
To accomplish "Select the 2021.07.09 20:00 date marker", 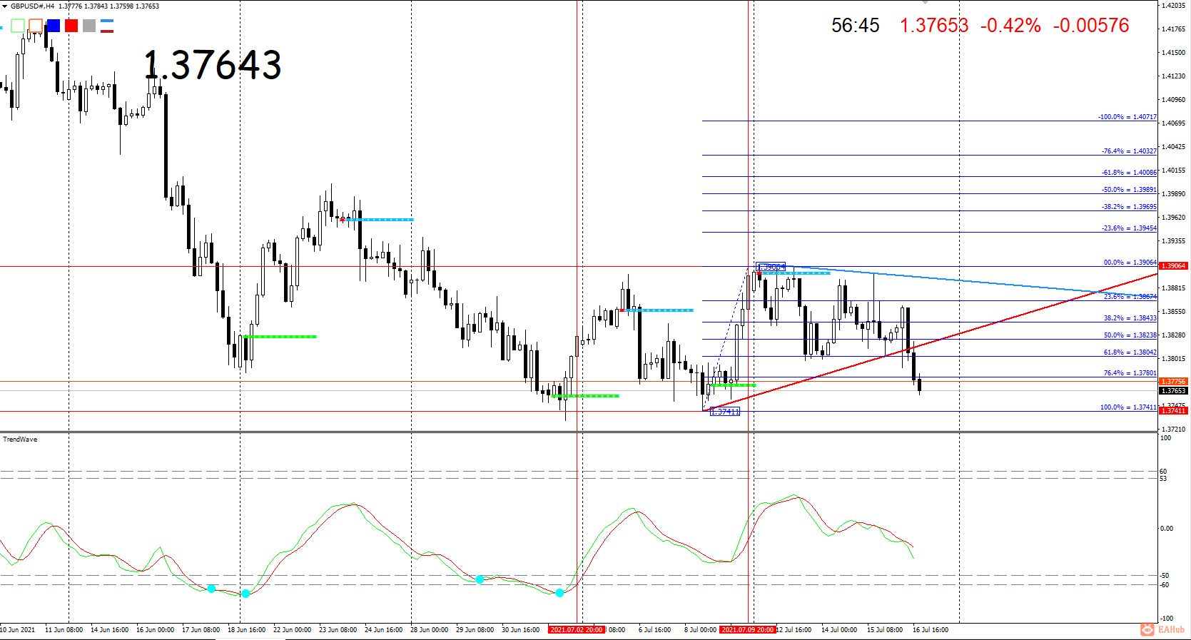I will point(748,630).
